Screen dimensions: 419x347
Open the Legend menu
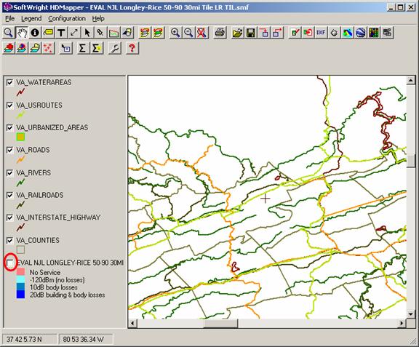click(x=31, y=19)
